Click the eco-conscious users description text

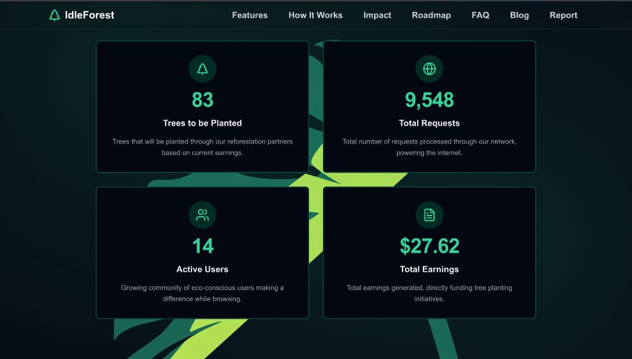202,293
